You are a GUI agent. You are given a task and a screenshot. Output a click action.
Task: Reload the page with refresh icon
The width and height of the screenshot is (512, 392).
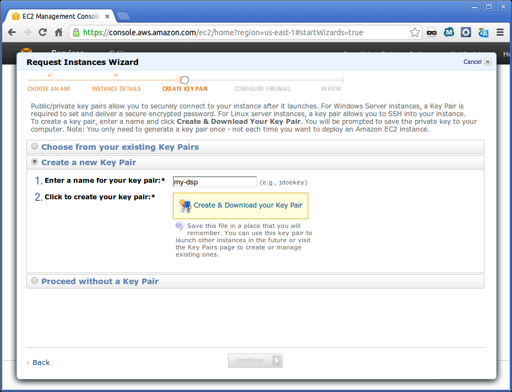click(x=43, y=32)
